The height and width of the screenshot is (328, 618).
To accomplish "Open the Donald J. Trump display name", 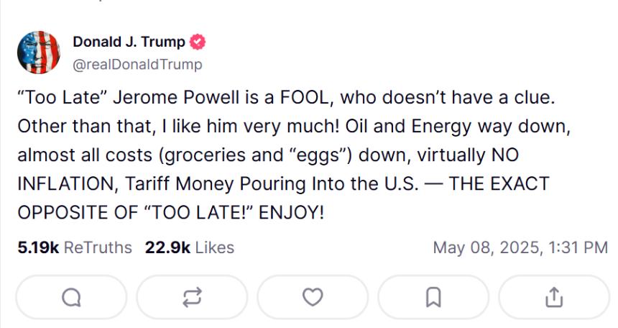I will click(129, 42).
